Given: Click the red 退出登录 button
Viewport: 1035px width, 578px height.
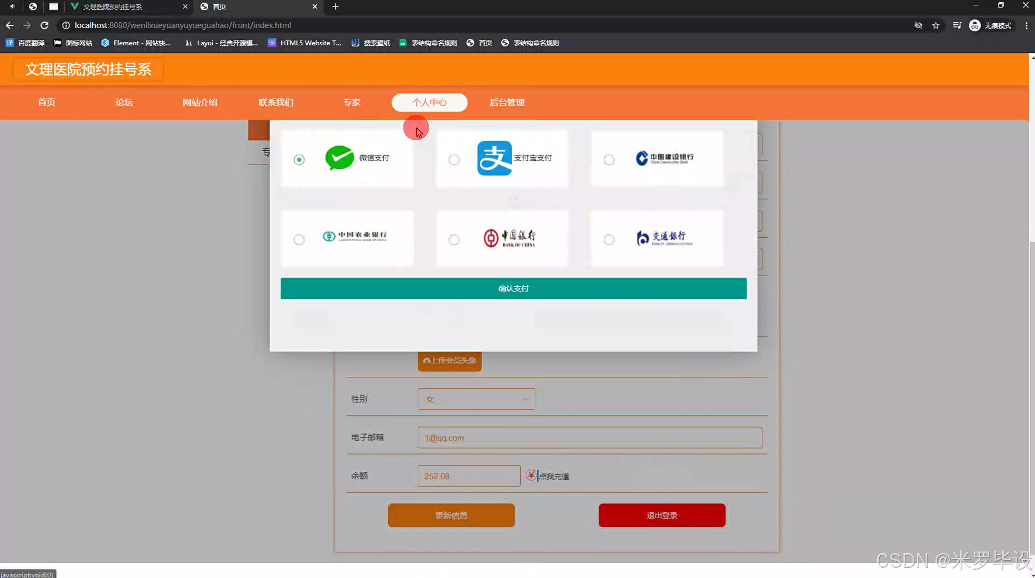Looking at the screenshot, I should (x=662, y=515).
